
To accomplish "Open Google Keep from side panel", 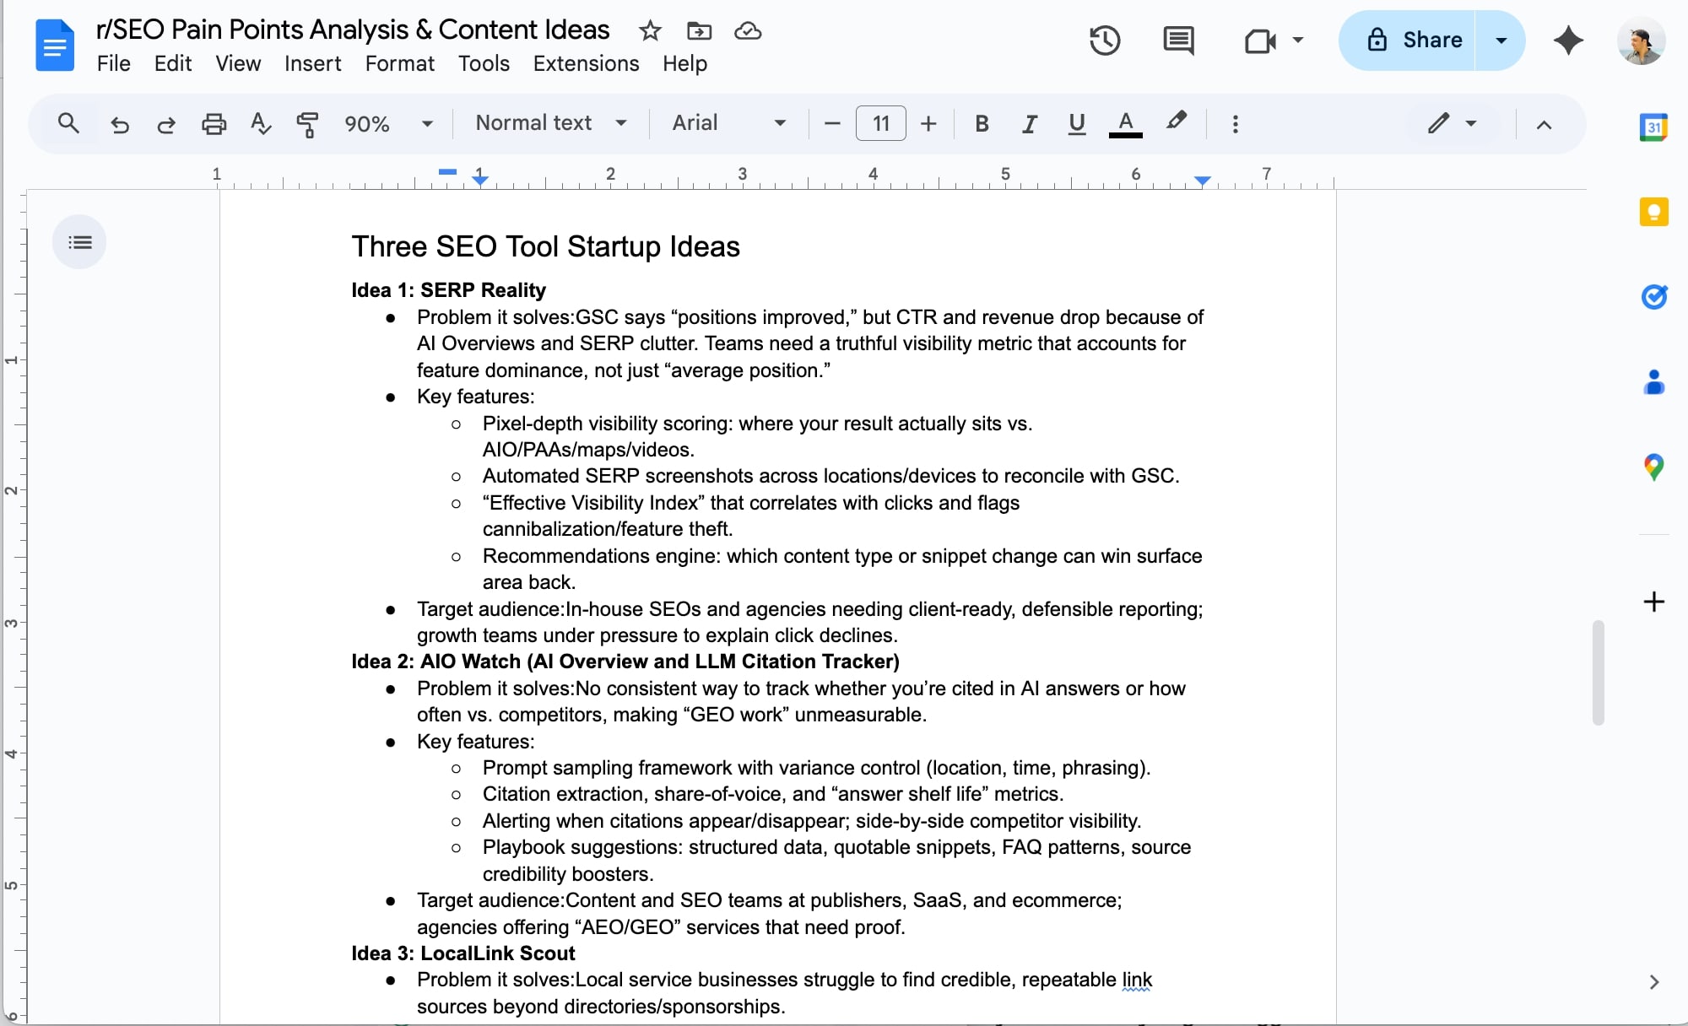I will click(x=1653, y=212).
